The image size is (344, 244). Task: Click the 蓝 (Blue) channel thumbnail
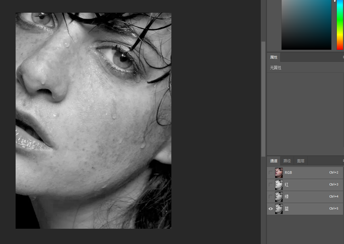click(279, 209)
